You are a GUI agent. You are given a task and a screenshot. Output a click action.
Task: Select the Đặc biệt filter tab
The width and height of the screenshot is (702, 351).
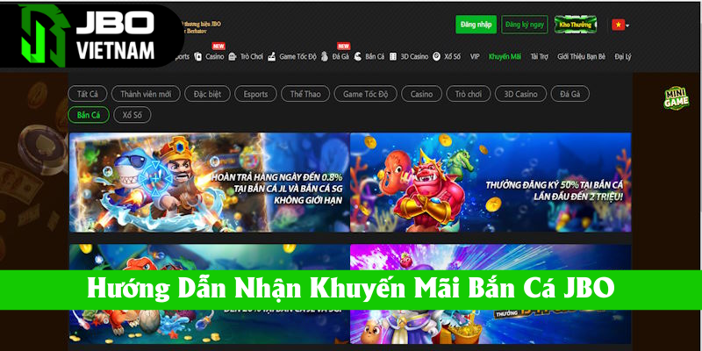pyautogui.click(x=207, y=94)
